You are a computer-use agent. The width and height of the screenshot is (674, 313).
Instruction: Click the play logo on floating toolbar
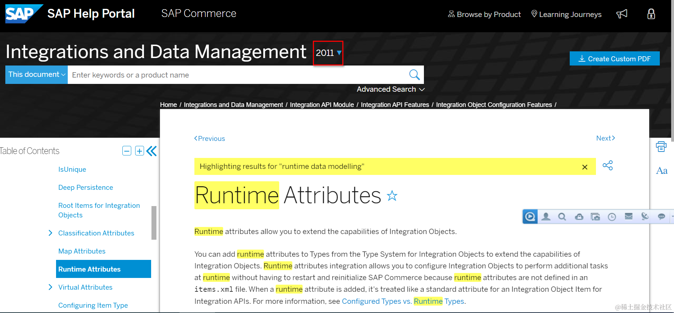click(x=530, y=216)
